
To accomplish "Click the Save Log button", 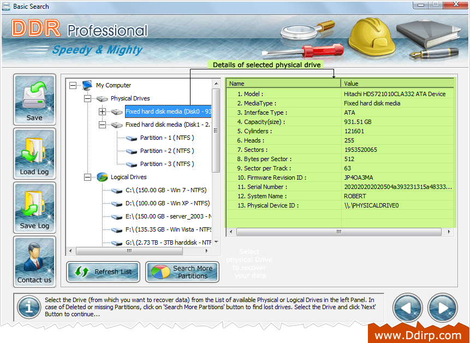I will click(34, 208).
